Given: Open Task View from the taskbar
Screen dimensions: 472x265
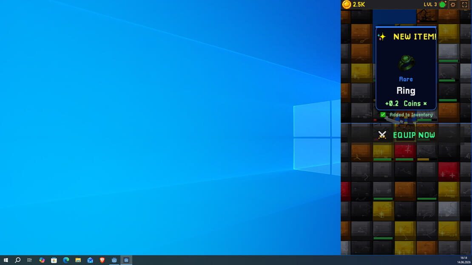Looking at the screenshot, I should coord(29,260).
